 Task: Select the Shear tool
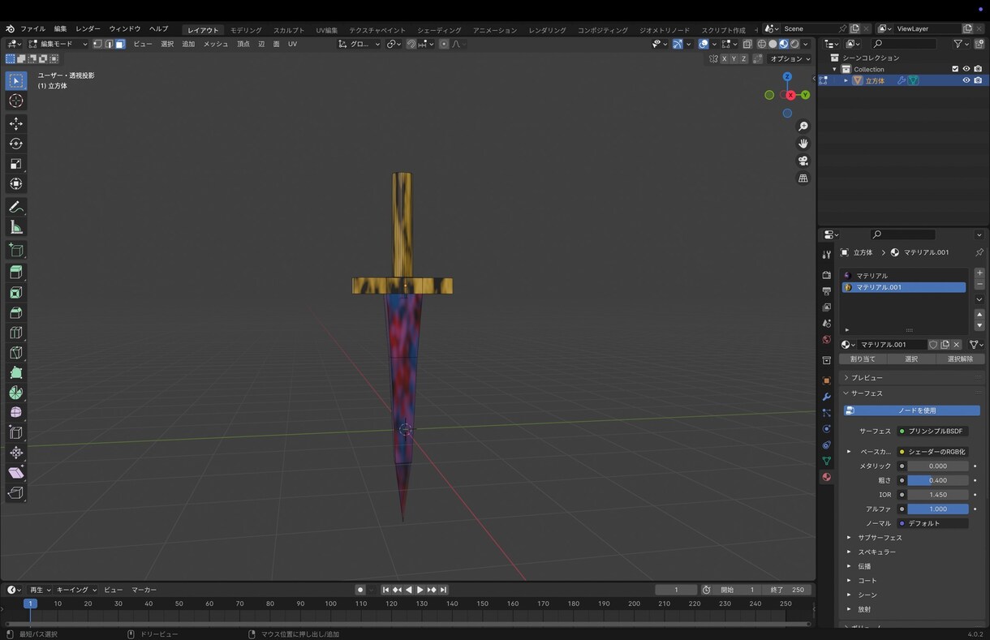[16, 472]
